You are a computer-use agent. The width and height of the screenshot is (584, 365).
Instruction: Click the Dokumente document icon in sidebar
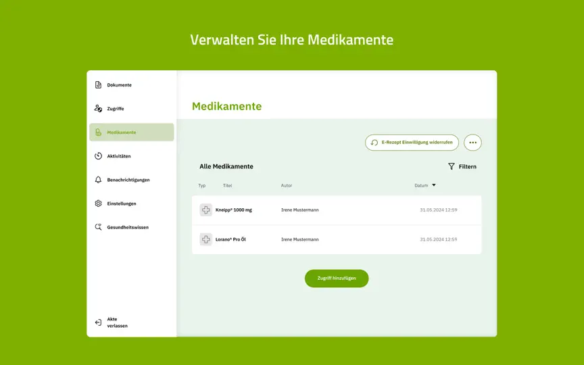98,85
